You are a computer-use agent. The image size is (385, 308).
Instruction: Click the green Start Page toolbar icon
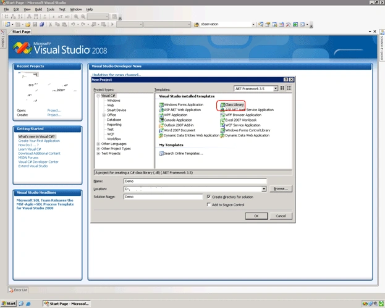pos(295,24)
